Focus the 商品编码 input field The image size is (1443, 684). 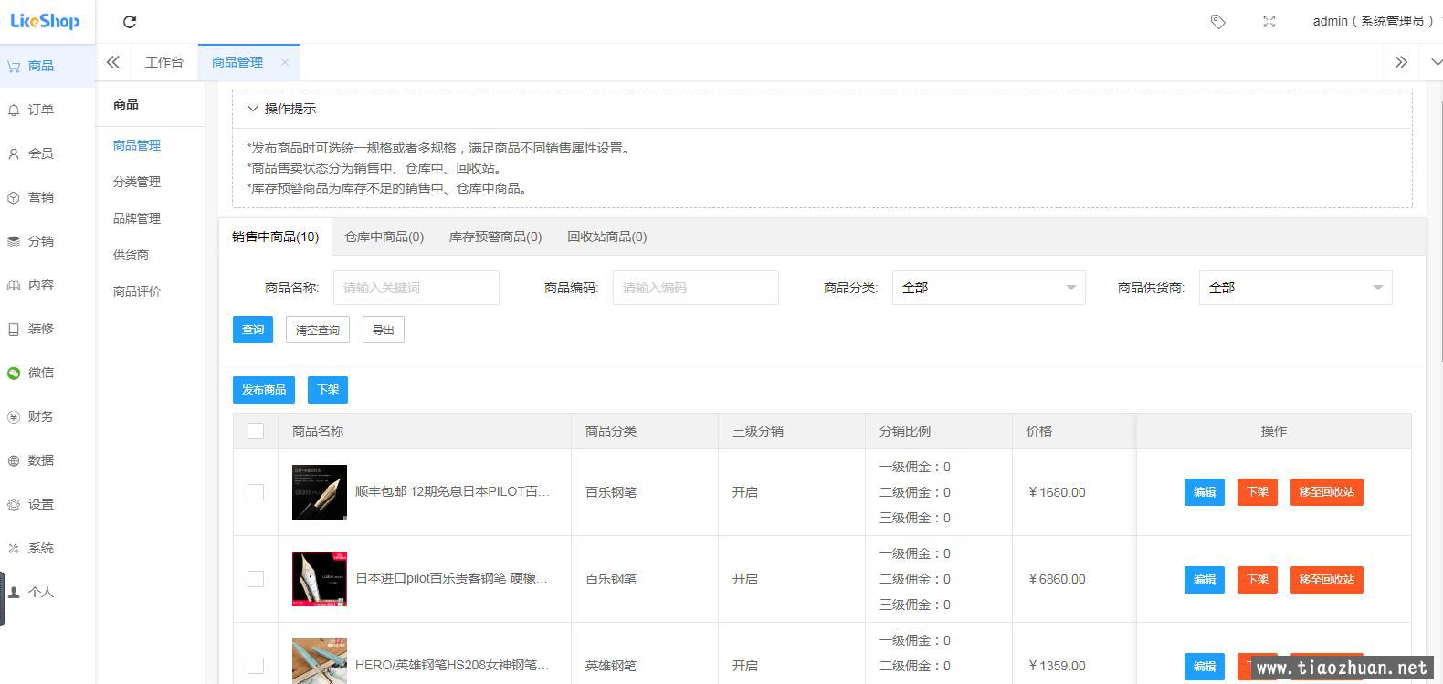coord(696,288)
